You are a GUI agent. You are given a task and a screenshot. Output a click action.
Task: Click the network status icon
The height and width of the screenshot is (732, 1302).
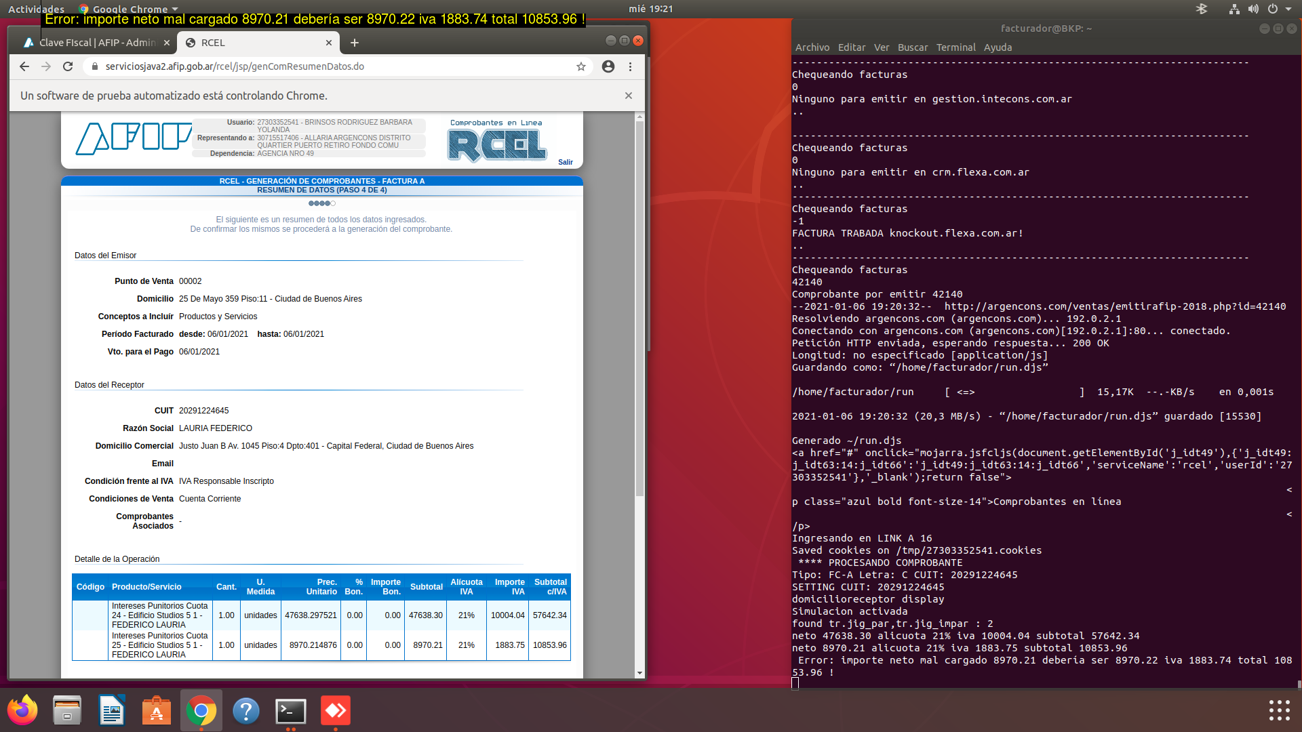click(1234, 9)
